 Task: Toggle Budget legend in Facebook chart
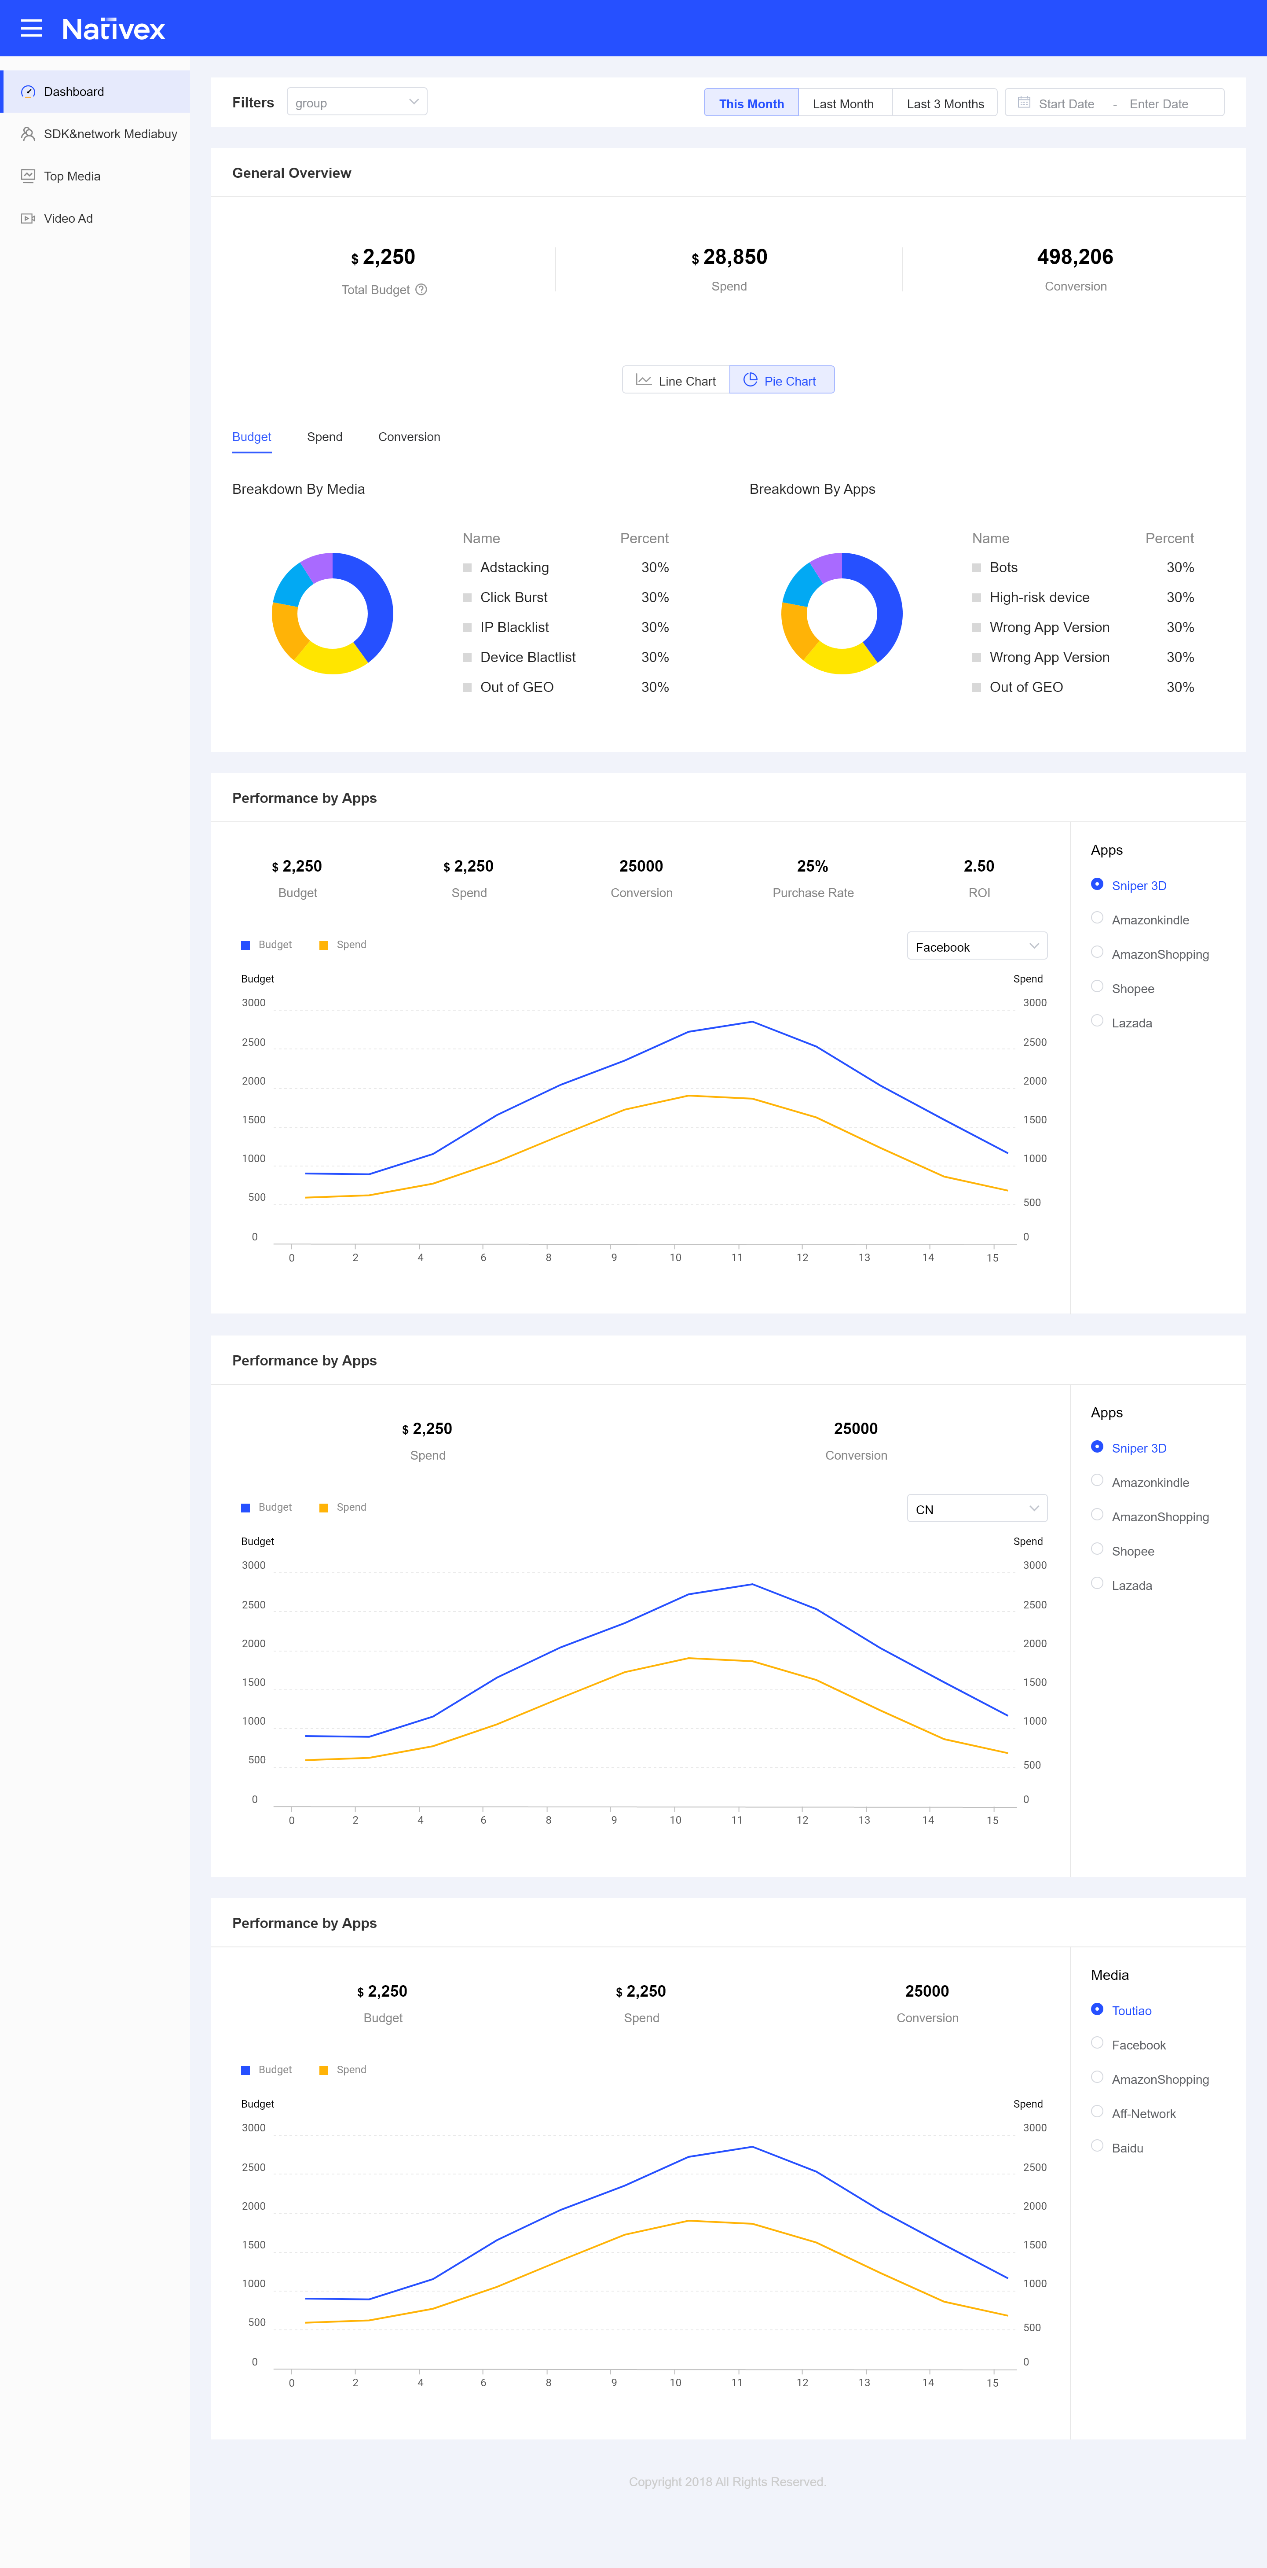pos(266,945)
